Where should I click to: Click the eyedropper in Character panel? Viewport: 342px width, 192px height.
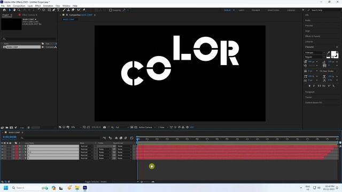click(328, 52)
